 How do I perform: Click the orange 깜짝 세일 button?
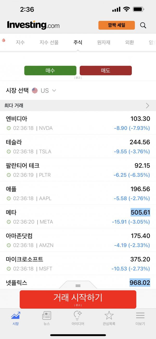click(116, 25)
